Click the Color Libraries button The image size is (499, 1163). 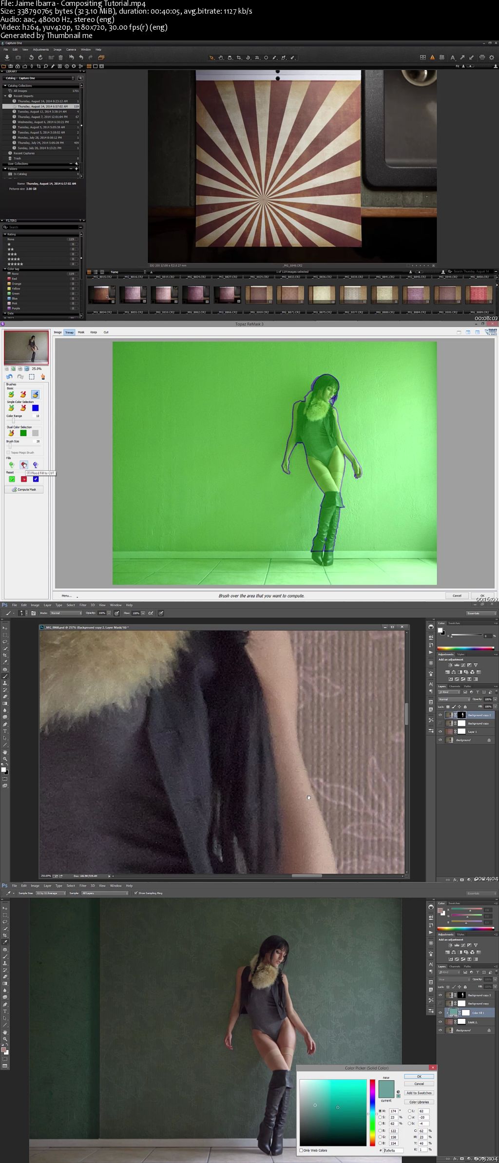419,1102
